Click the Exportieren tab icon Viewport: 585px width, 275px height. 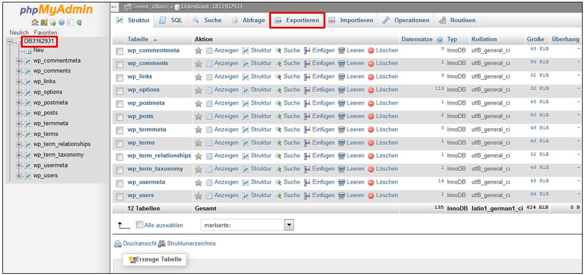click(x=278, y=21)
